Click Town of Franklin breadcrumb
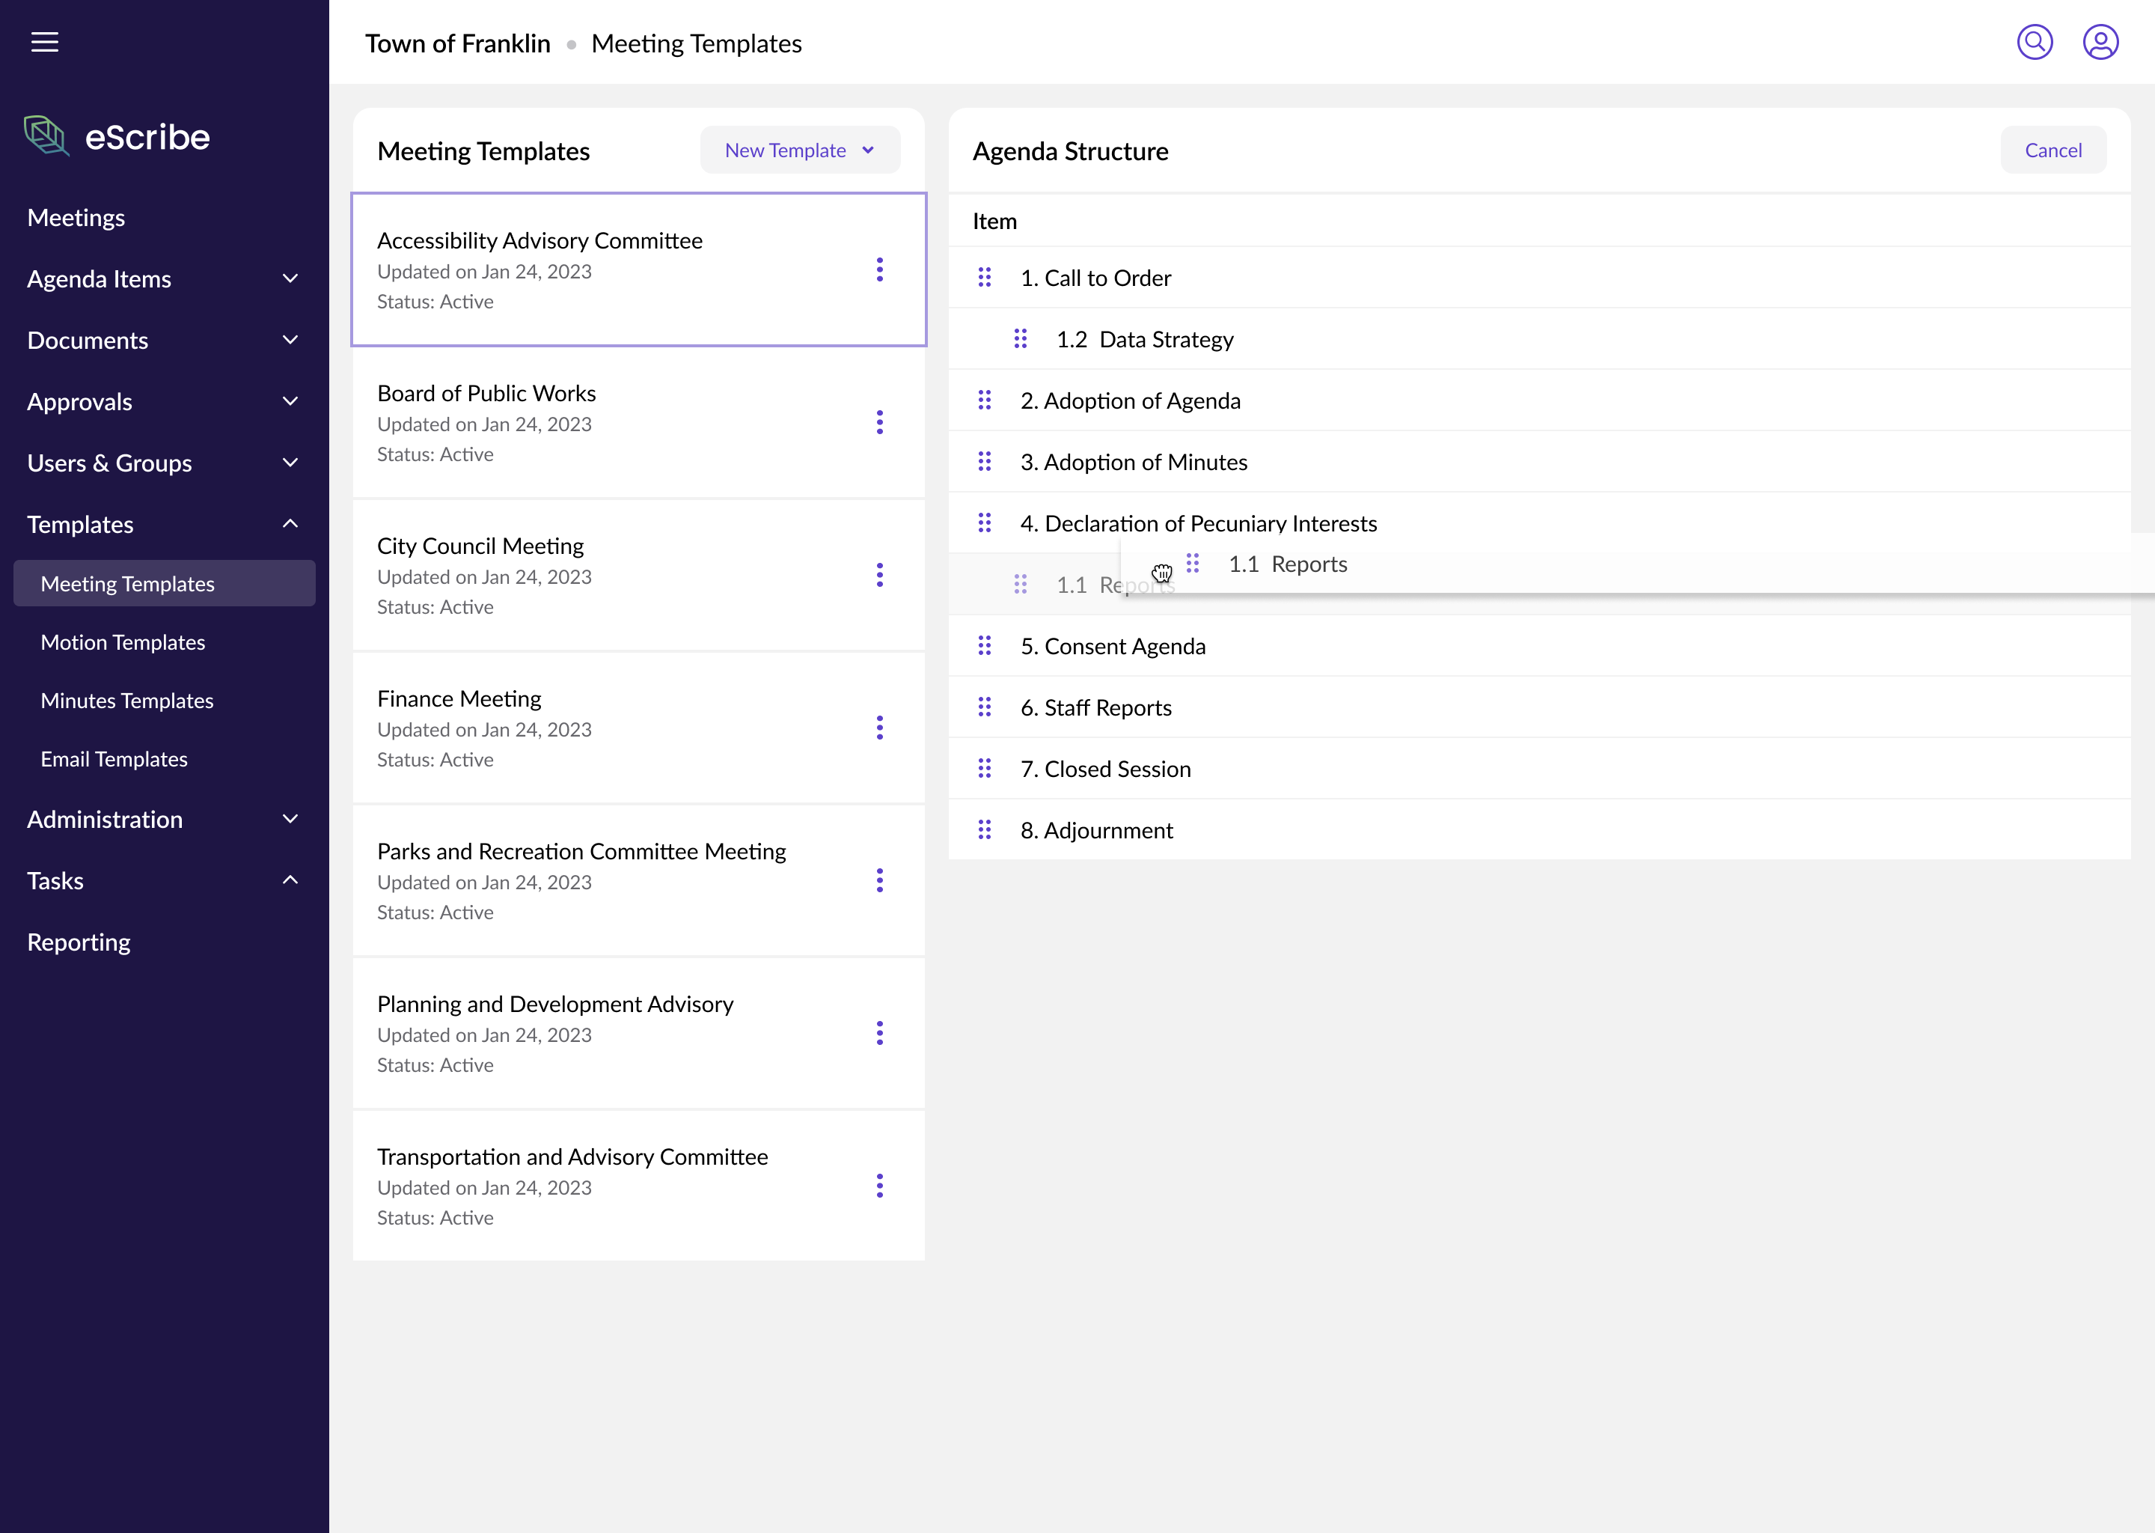Image resolution: width=2155 pixels, height=1533 pixels. [458, 43]
